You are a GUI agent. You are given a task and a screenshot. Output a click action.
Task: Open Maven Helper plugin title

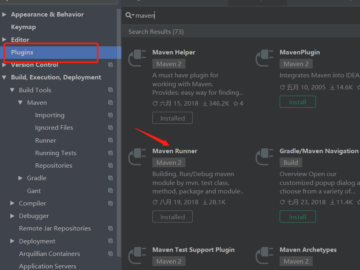(x=174, y=52)
